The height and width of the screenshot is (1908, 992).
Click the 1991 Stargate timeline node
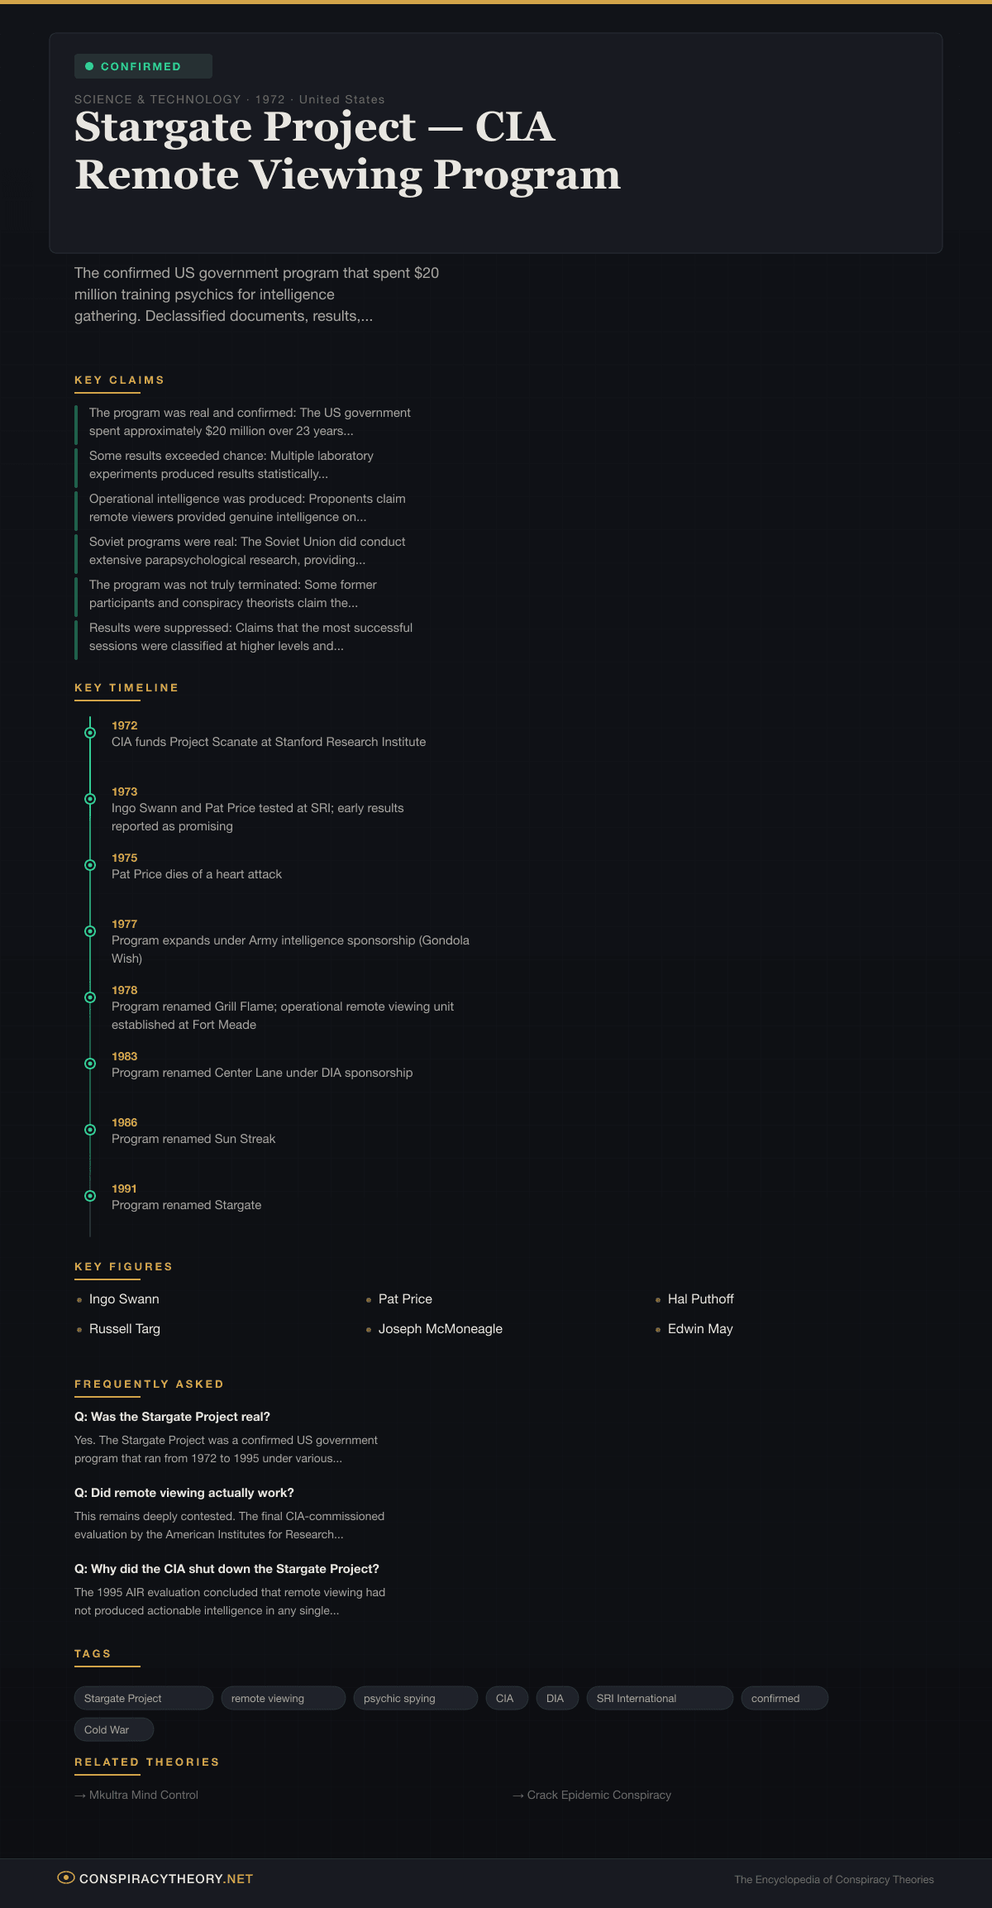[90, 1196]
